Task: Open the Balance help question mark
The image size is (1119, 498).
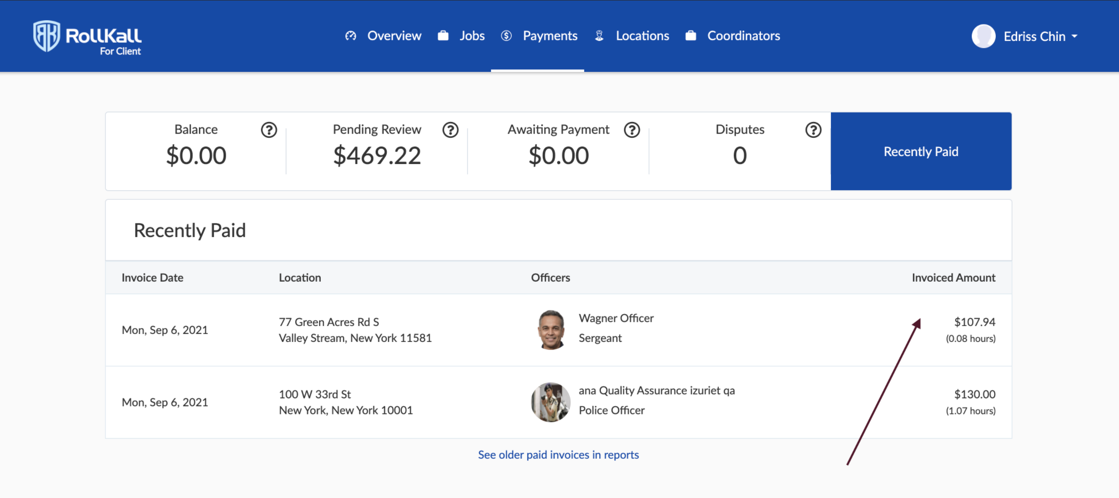Action: [269, 130]
